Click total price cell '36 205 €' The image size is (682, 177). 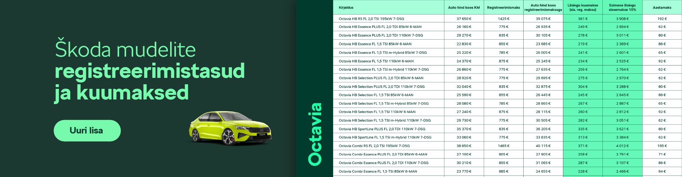543,129
